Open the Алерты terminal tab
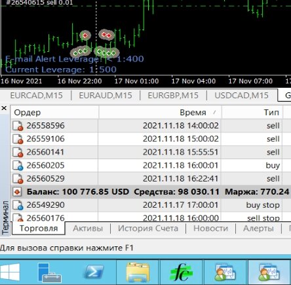Viewport: 291px width, 285px height. (258, 229)
